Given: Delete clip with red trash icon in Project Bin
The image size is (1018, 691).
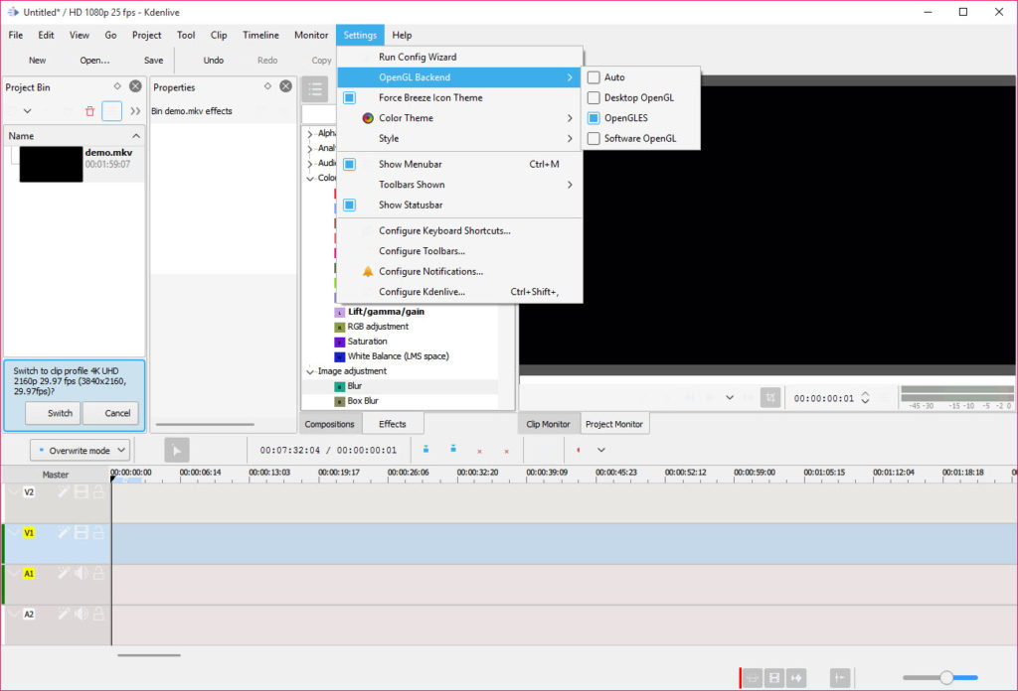Looking at the screenshot, I should pos(89,111).
